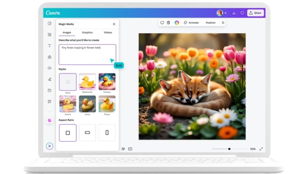This screenshot has height=174, width=308.
Task: Select the Watercolor style thumbnail
Action: click(87, 81)
